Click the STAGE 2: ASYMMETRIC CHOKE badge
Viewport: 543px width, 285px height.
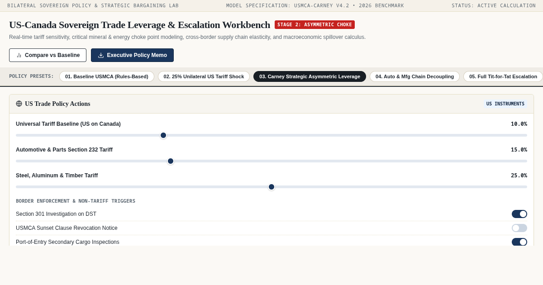click(x=314, y=25)
